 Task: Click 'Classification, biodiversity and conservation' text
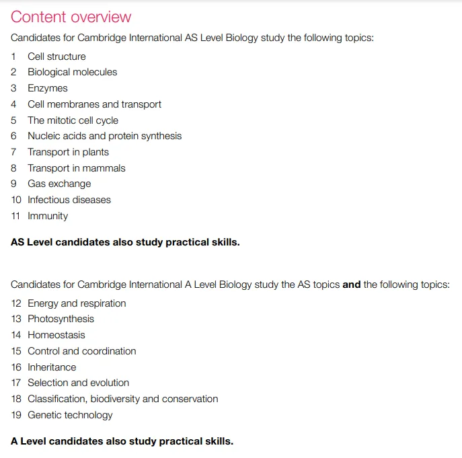[x=123, y=399]
